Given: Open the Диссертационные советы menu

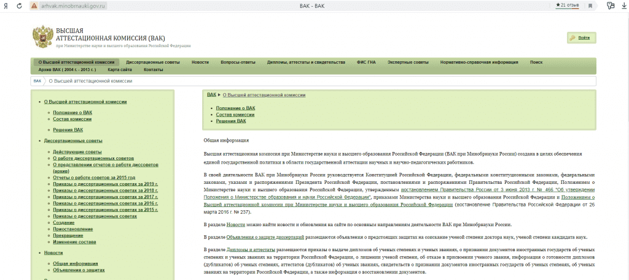Looking at the screenshot, I should coord(153,62).
